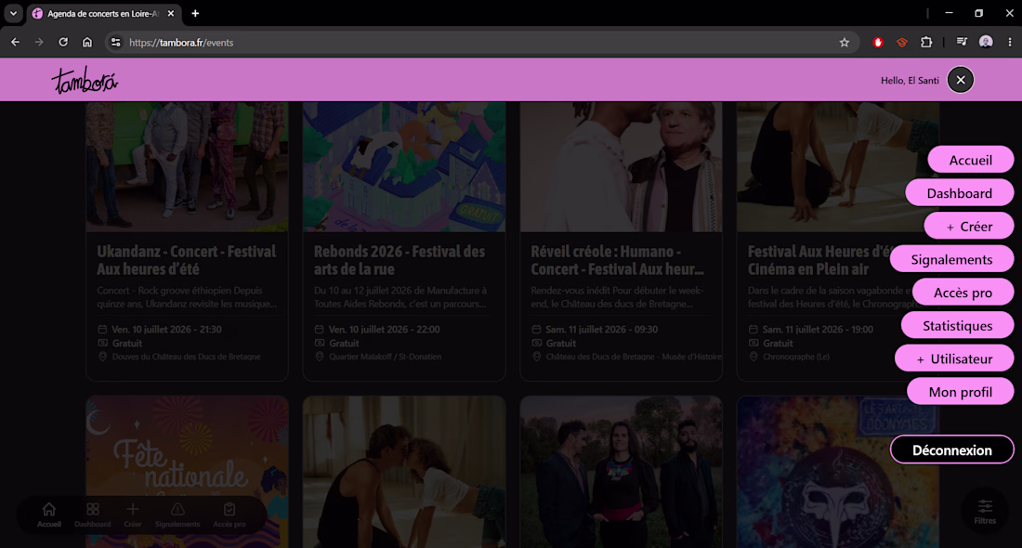Select the Agenda de concerts browser tab
The height and width of the screenshot is (548, 1022).
(x=104, y=14)
